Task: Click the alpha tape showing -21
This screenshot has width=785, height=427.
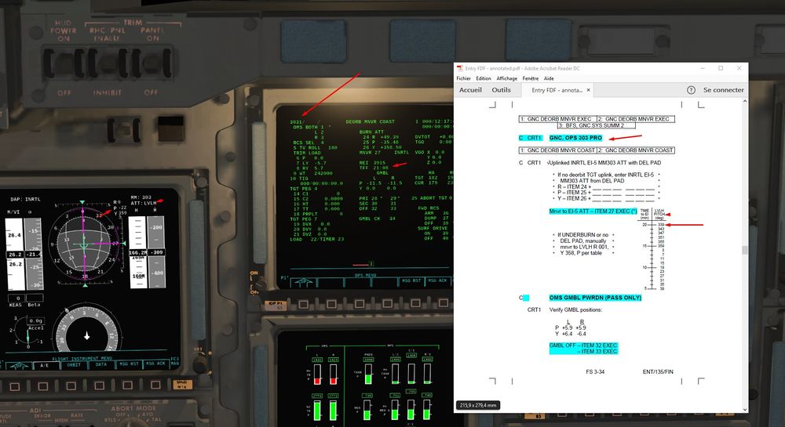Action: click(34, 254)
